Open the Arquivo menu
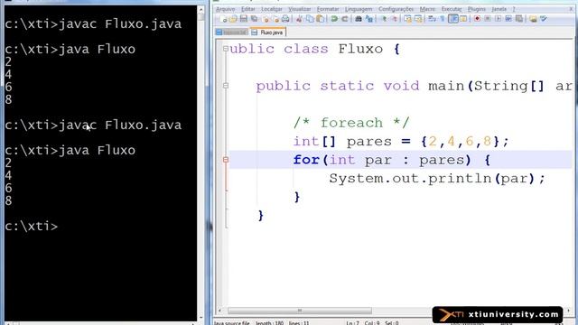The image size is (578, 325). [225, 9]
